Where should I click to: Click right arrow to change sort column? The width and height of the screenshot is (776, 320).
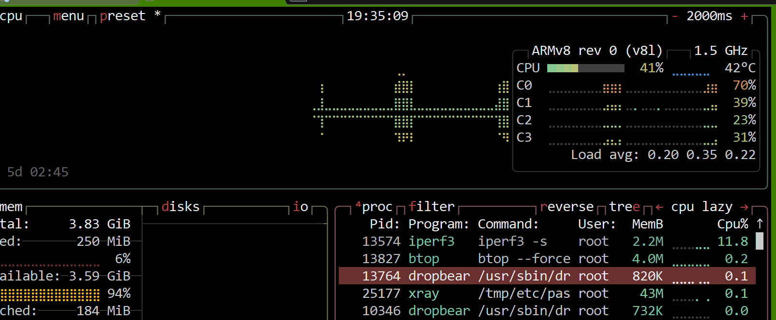pos(744,207)
